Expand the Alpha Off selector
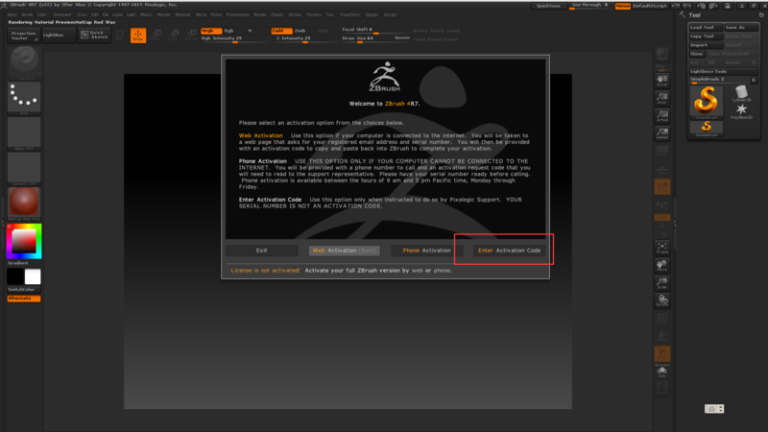This screenshot has width=768, height=432. click(23, 132)
